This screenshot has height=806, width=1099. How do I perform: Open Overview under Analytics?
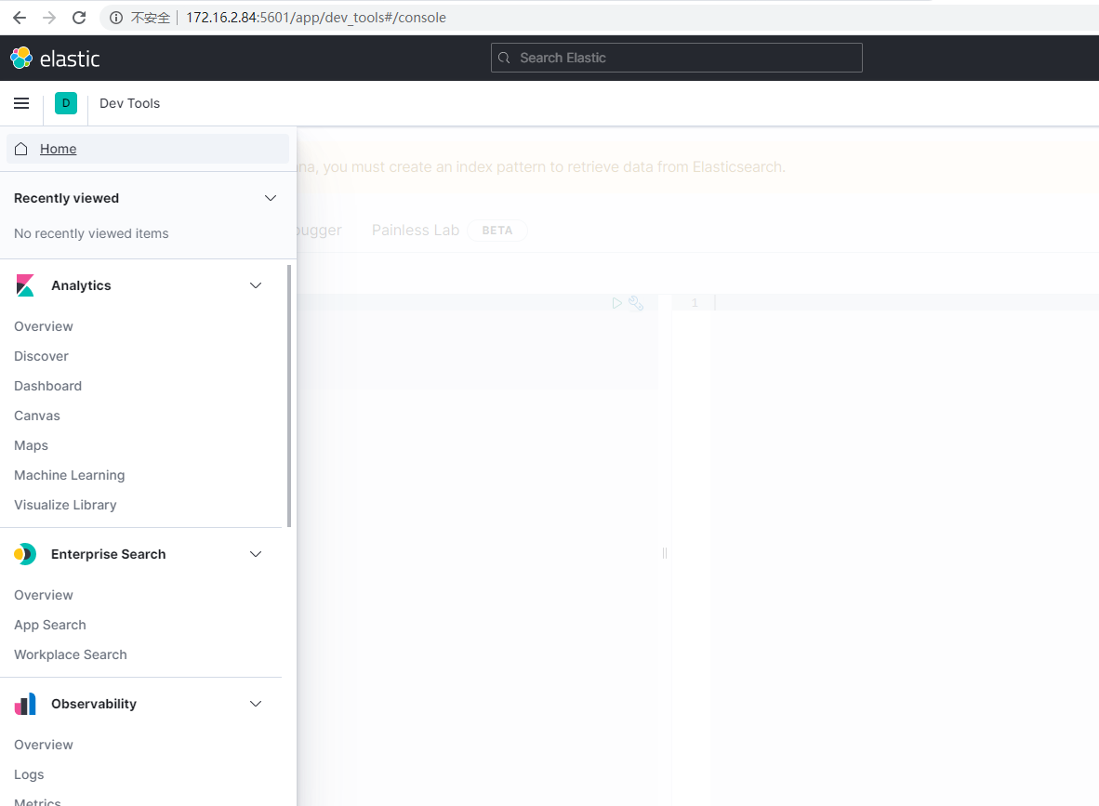click(44, 326)
